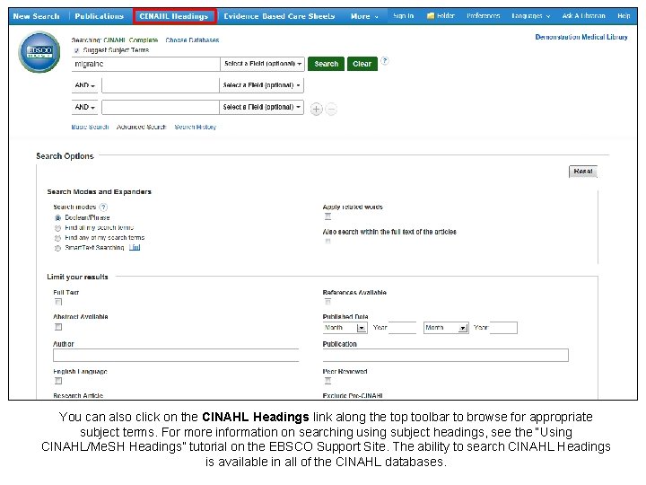
Task: Open start Month dropdown for Published Date
Action: coord(345,328)
